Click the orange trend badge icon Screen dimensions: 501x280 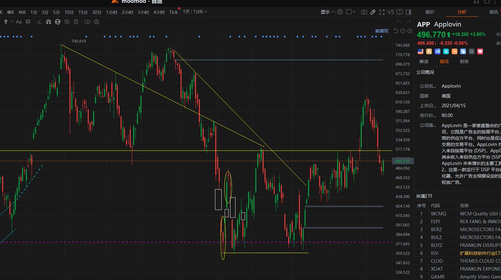coord(455,51)
